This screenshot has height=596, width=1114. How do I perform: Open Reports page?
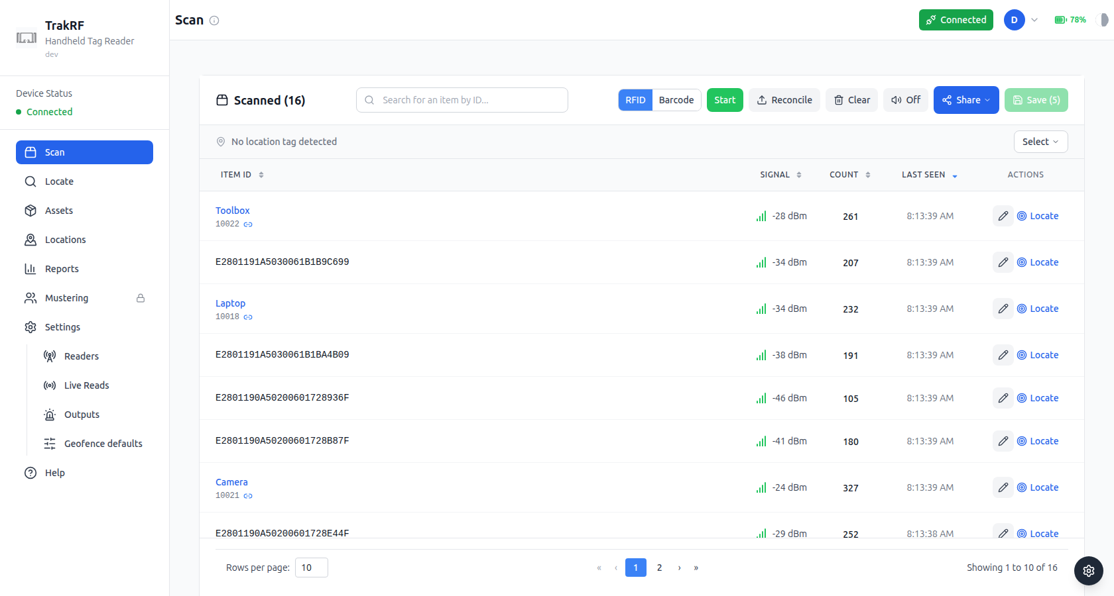coord(84,269)
